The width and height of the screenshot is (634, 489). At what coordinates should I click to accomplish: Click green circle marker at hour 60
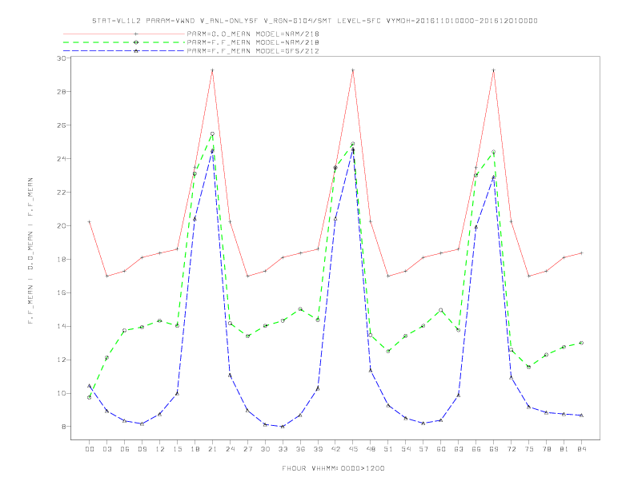(x=441, y=310)
